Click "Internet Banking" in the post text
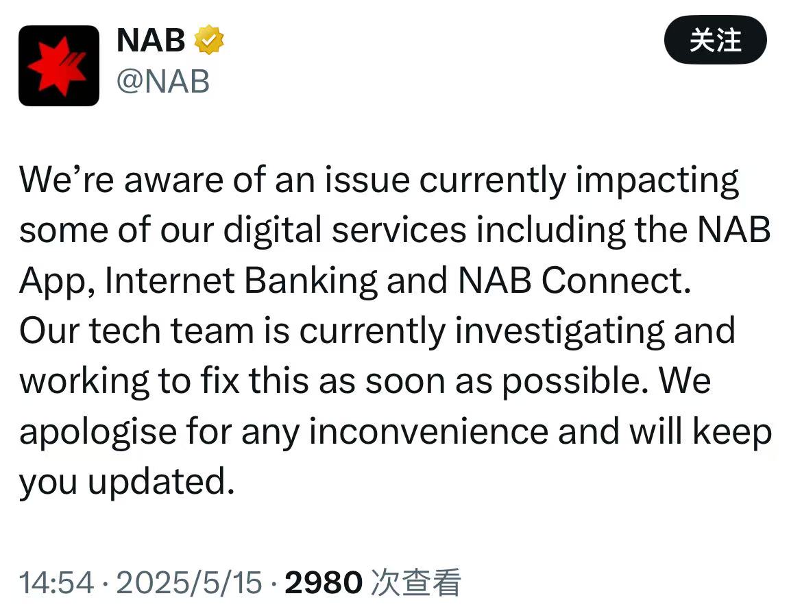802x609 pixels. click(x=241, y=280)
